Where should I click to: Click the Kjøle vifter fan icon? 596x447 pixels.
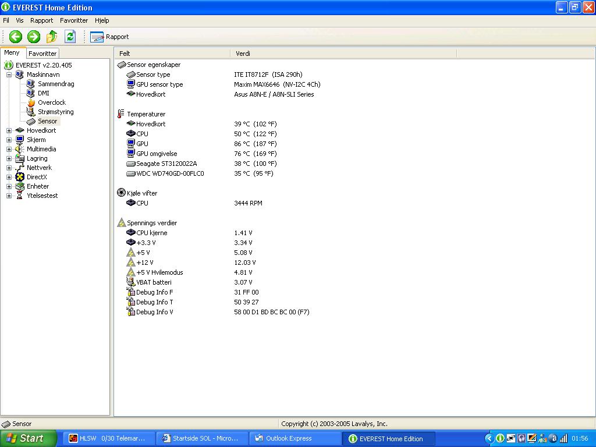[121, 193]
